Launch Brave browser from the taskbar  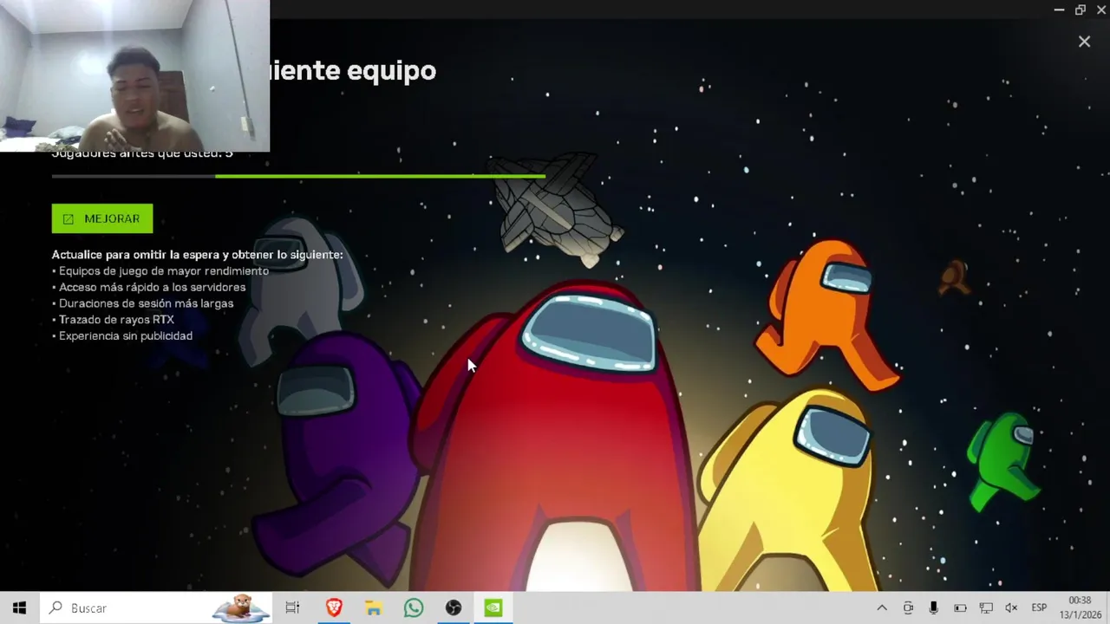point(334,608)
